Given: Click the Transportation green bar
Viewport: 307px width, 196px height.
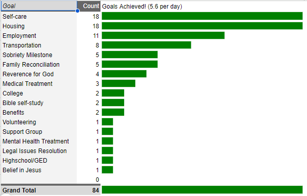Looking at the screenshot, I should pyautogui.click(x=146, y=45).
